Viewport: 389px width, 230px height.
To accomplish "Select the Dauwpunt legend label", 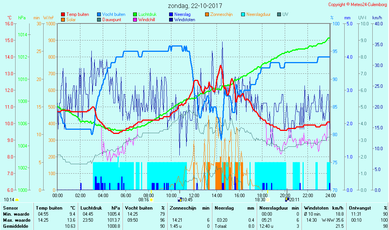I will coord(113,20).
